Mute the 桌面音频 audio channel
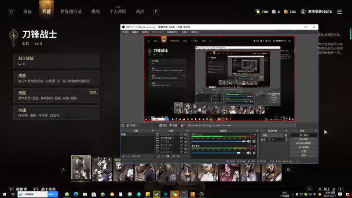This screenshot has height=198, width=352. click(249, 153)
